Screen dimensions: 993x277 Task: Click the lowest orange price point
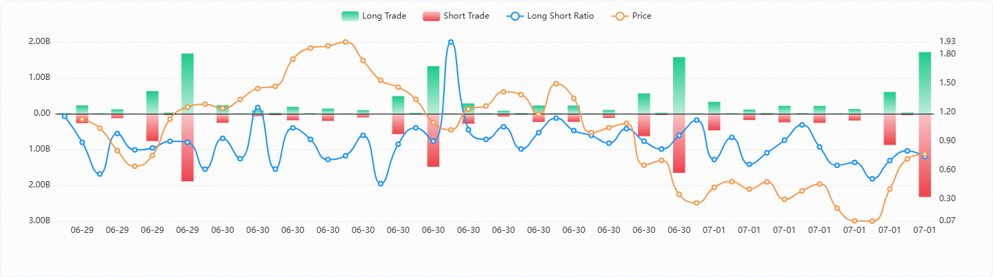(x=872, y=221)
